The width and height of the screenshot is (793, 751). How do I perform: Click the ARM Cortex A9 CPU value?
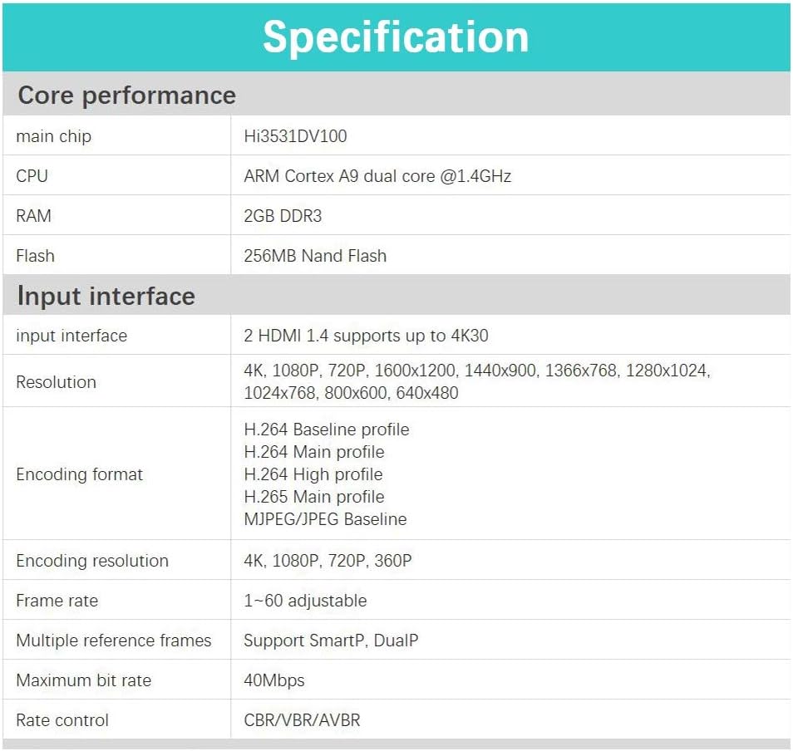click(x=377, y=176)
